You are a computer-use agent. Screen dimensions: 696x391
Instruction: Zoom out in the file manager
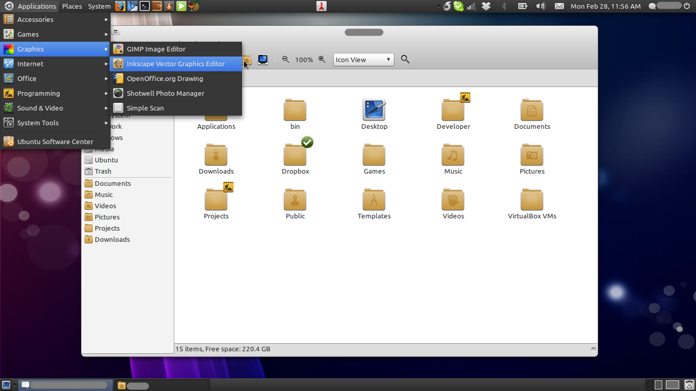pyautogui.click(x=286, y=60)
